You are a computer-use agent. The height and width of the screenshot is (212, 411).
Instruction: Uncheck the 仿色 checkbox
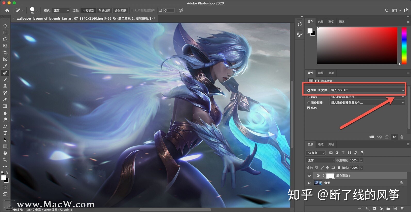308,108
